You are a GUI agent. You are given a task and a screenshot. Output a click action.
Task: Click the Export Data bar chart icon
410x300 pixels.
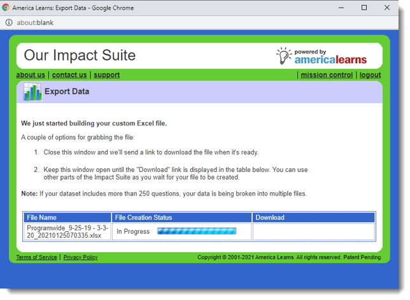tap(32, 92)
